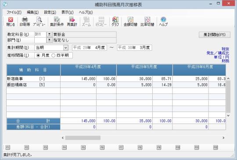Click the F9 function key icon
This screenshot has height=160, width=237.
click(159, 147)
